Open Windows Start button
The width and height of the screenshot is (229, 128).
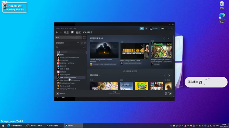click(x=3, y=126)
